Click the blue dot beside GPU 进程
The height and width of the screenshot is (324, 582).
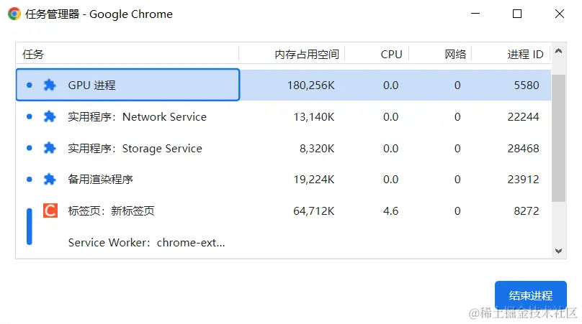click(29, 85)
